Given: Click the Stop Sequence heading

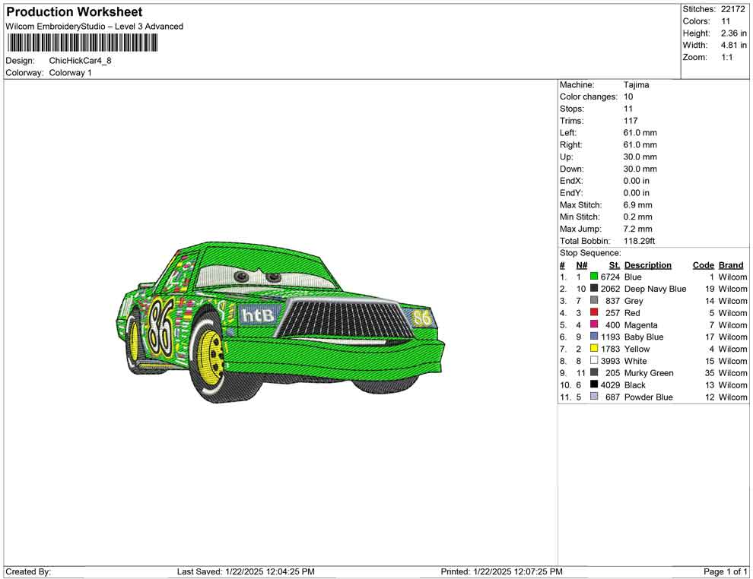Looking at the screenshot, I should point(590,253).
